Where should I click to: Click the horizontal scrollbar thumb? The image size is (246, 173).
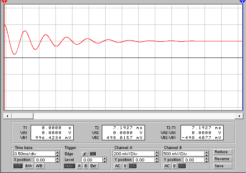(22, 116)
